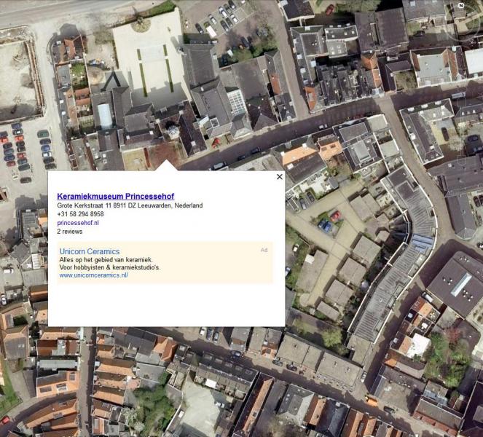Click the blue vehicle in the courtyard
Viewport: 483px width, 437px height.
pyautogui.click(x=326, y=226)
